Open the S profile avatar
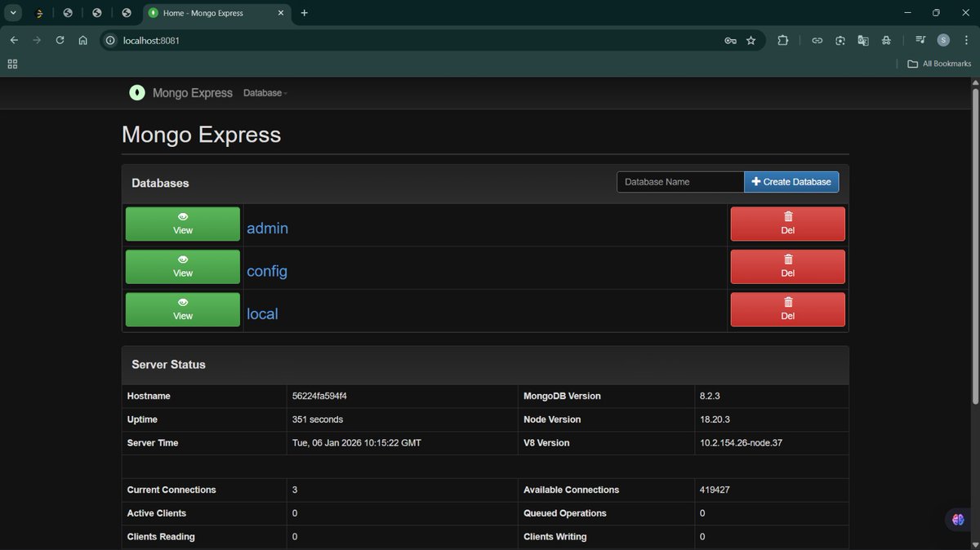Image resolution: width=980 pixels, height=550 pixels. pyautogui.click(x=943, y=40)
